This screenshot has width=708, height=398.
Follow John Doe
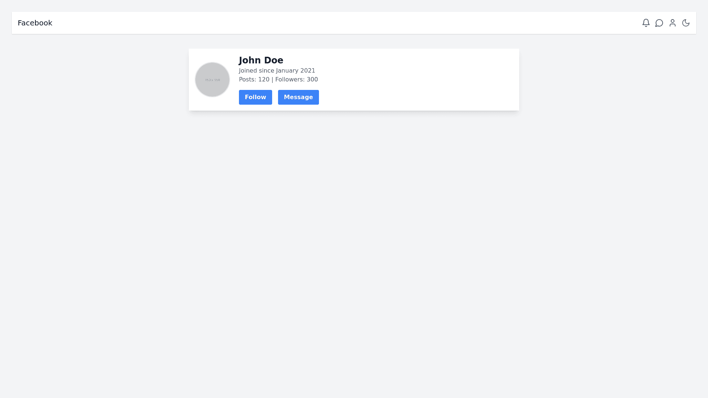click(x=255, y=97)
